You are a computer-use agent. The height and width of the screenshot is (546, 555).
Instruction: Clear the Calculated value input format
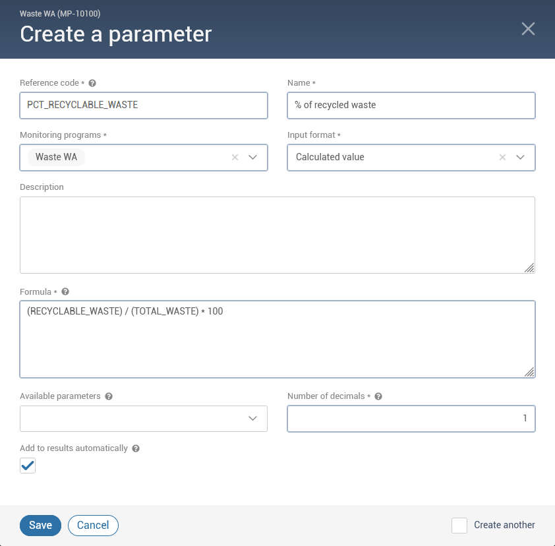click(502, 158)
